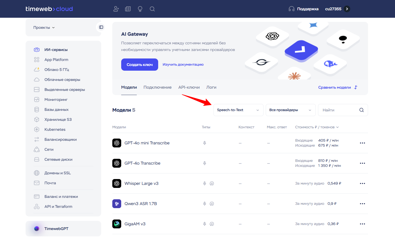The height and width of the screenshot is (240, 395).
Task: Click the lightbulb ideas icon
Action: (140, 9)
